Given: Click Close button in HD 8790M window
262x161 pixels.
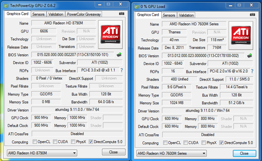Looking at the screenshot, I should [114, 152].
